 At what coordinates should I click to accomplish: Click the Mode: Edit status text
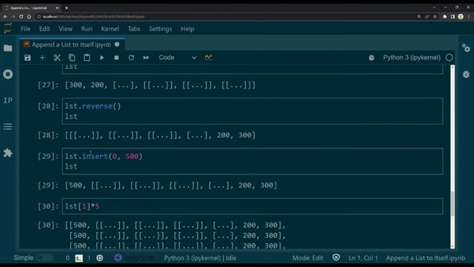tap(307, 258)
